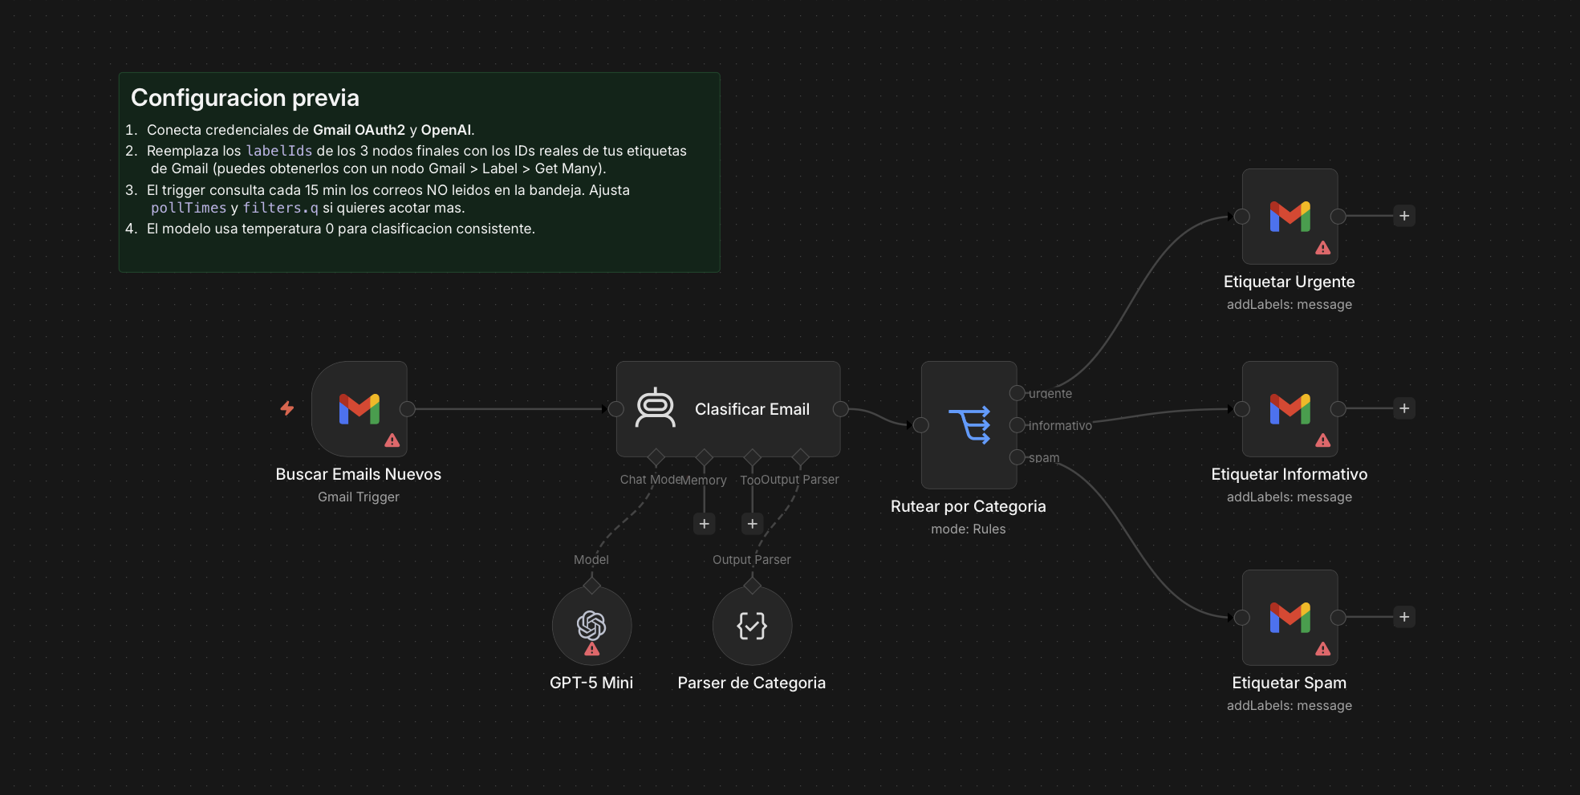This screenshot has width=1580, height=795.
Task: Select the Gmail icon on Etiquetar Urgente node
Action: click(1290, 216)
